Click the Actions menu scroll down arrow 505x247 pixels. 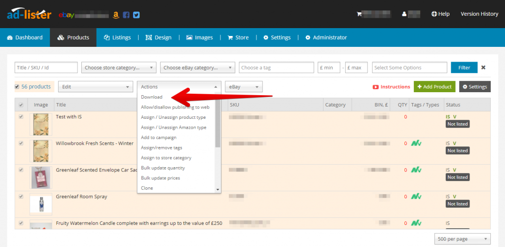click(218, 190)
